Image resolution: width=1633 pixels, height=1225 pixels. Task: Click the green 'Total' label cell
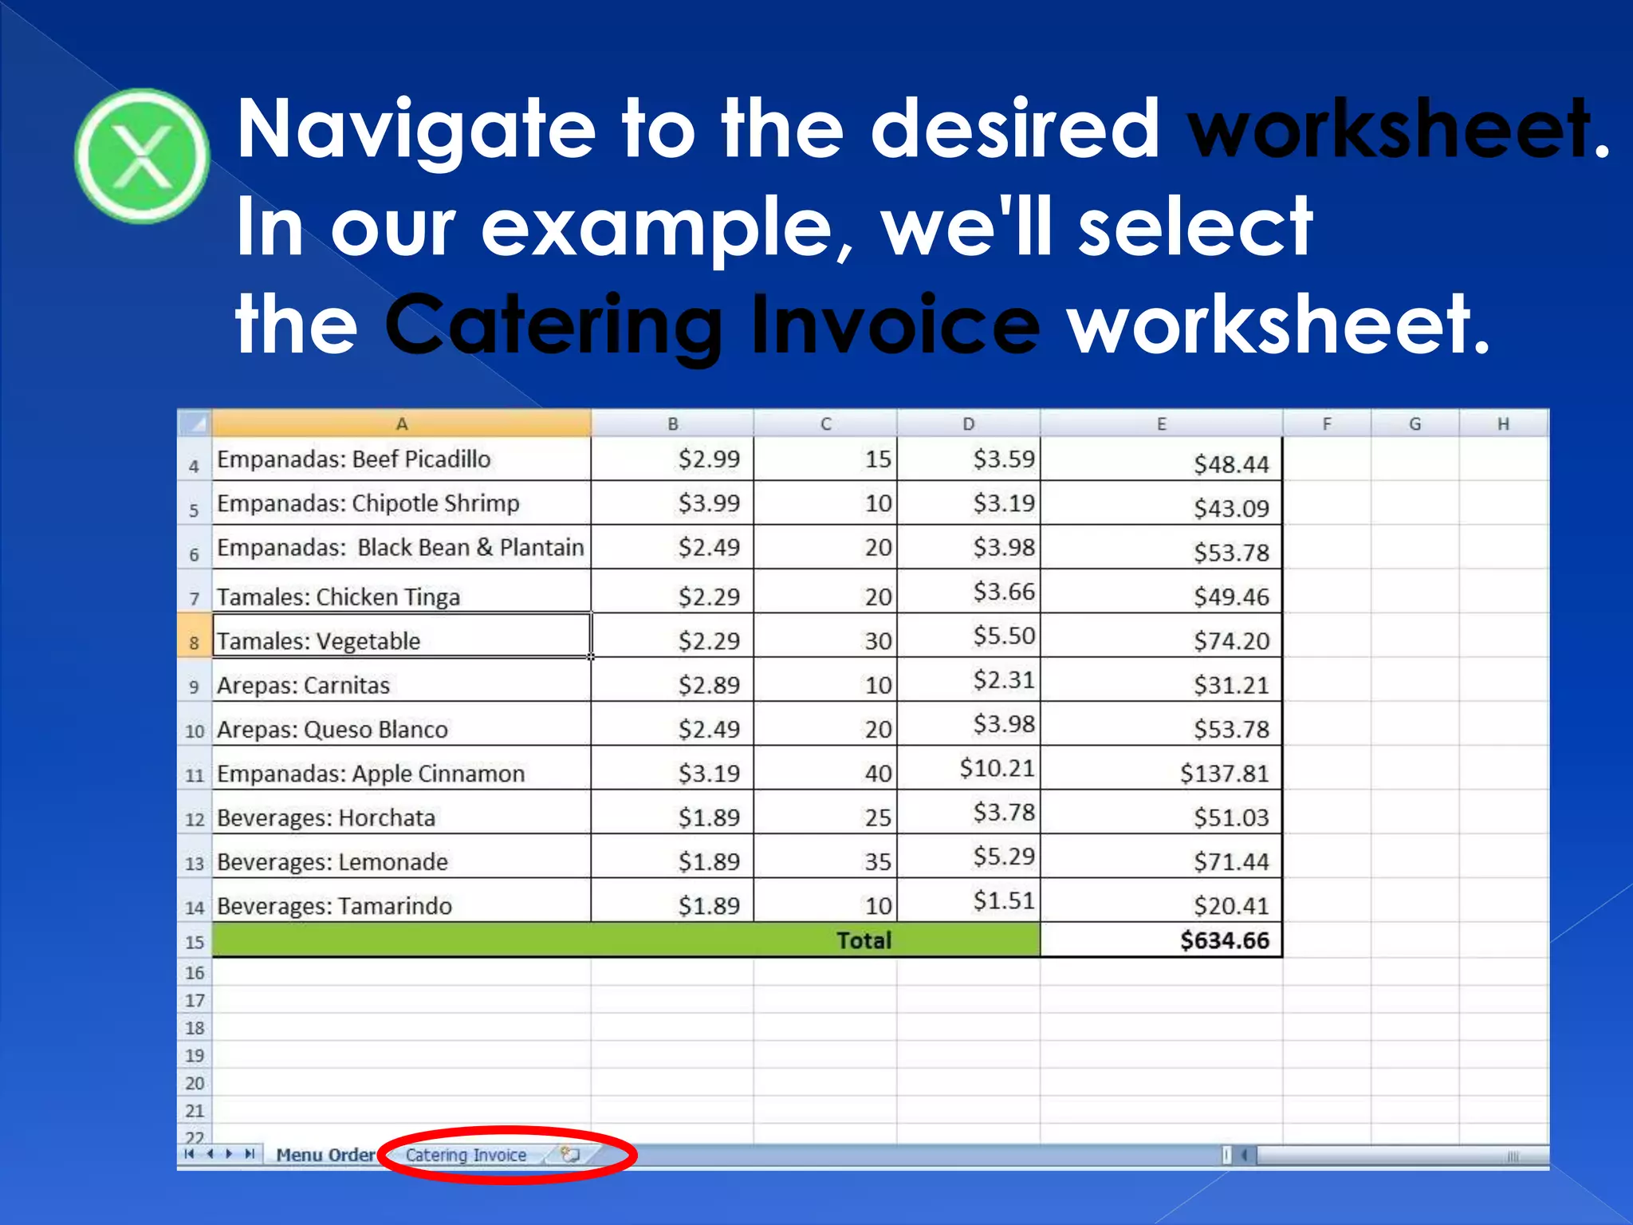(626, 940)
